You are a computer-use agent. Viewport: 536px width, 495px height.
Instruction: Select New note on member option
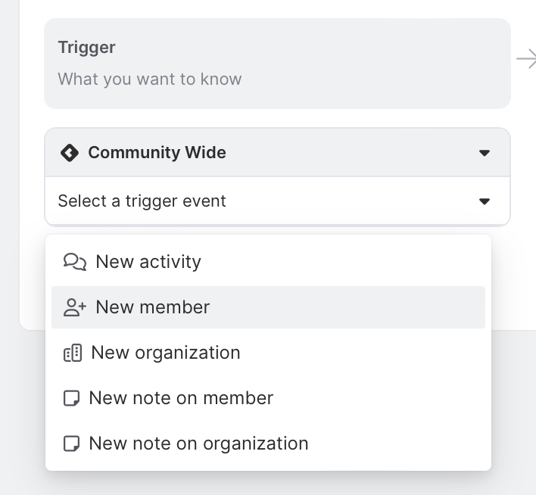[181, 398]
